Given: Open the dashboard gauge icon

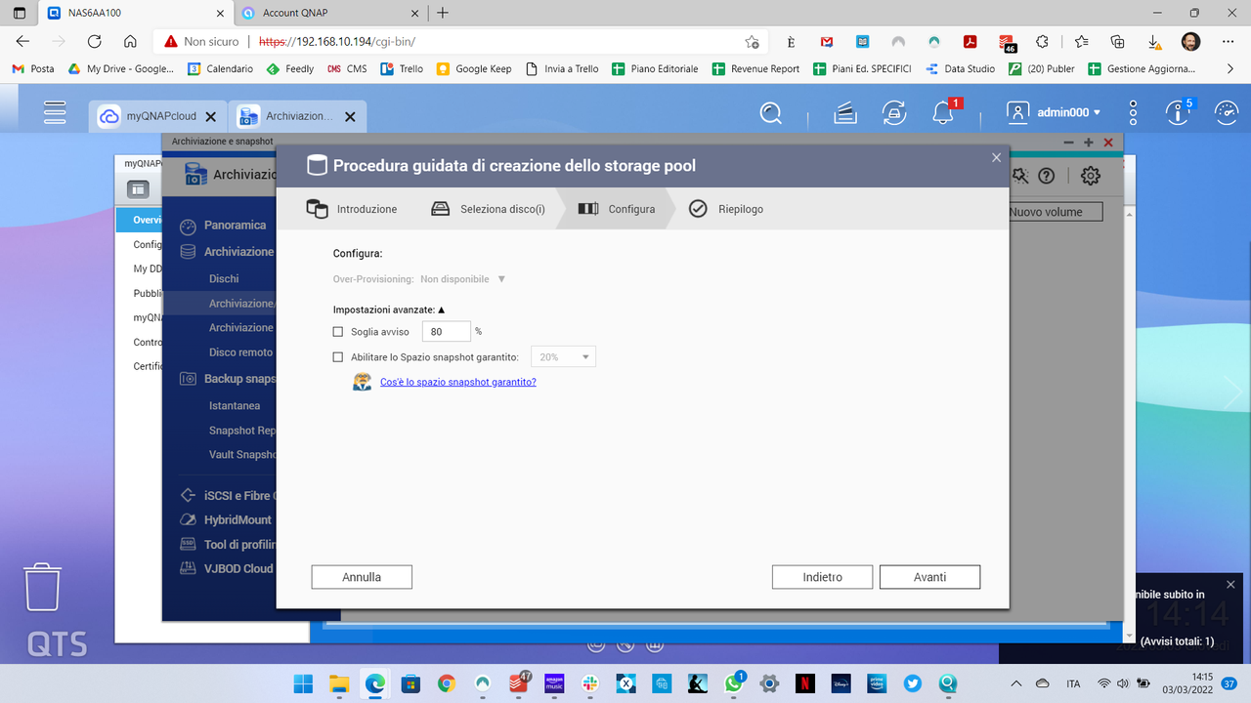Looking at the screenshot, I should pos(1227,112).
